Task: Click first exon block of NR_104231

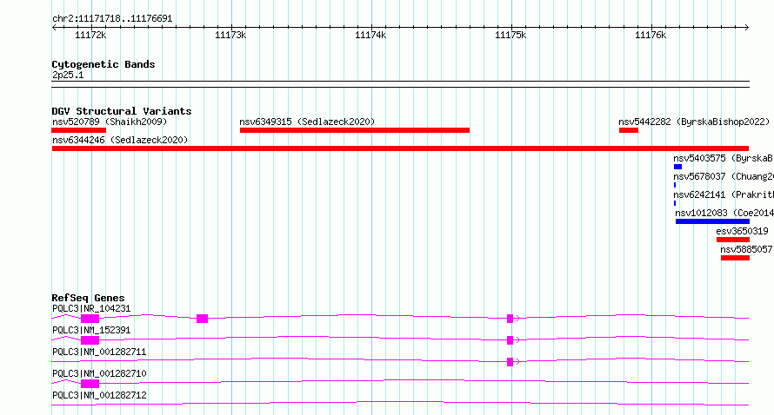Action: click(90, 319)
